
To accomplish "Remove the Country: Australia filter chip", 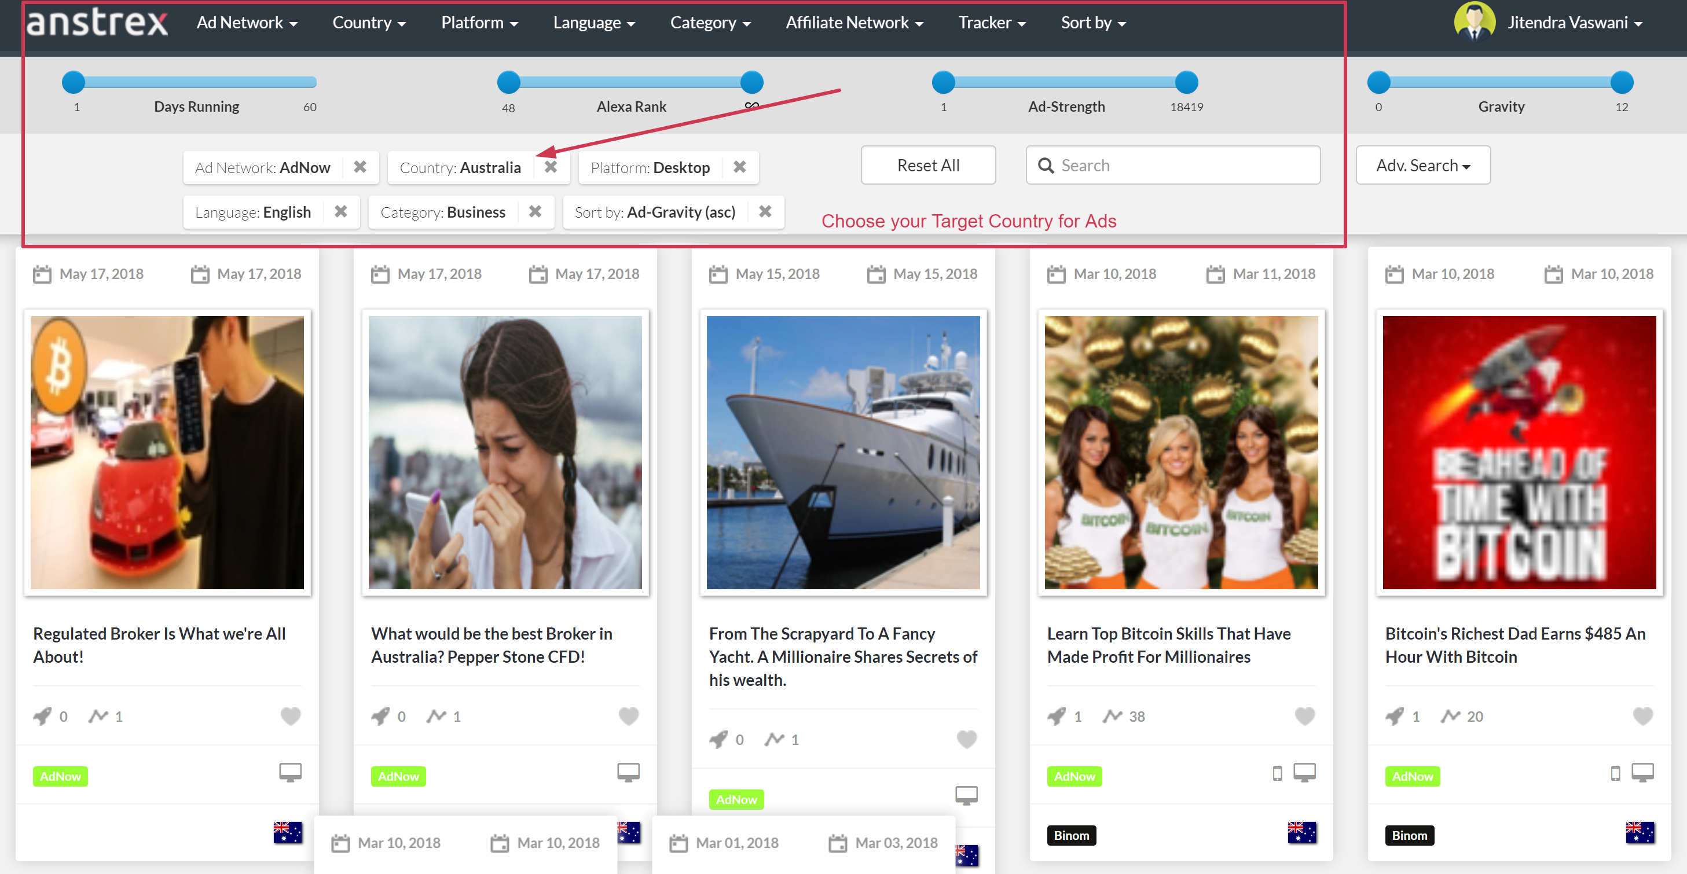I will 551,167.
